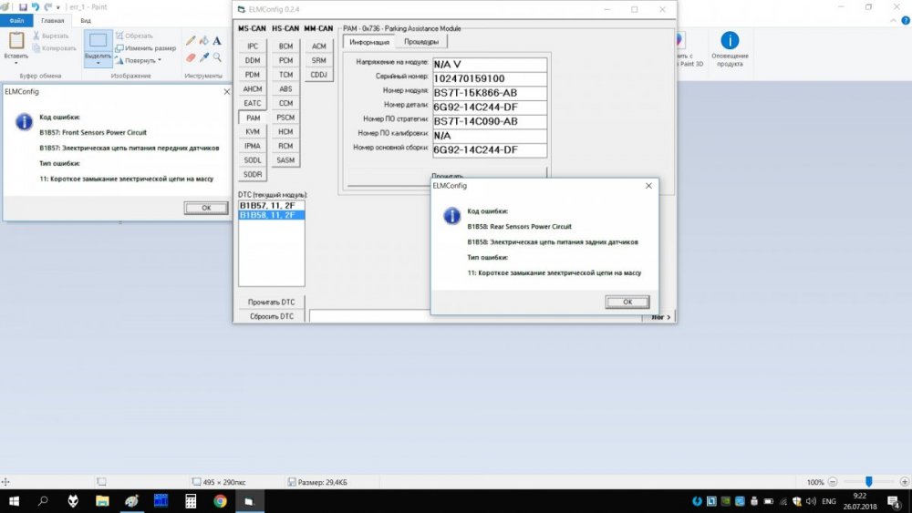Click the Crop (Обрезать) command
Screen dimensions: 912x513
tap(134, 36)
